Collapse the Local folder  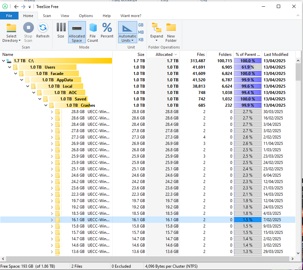click(x=28, y=86)
